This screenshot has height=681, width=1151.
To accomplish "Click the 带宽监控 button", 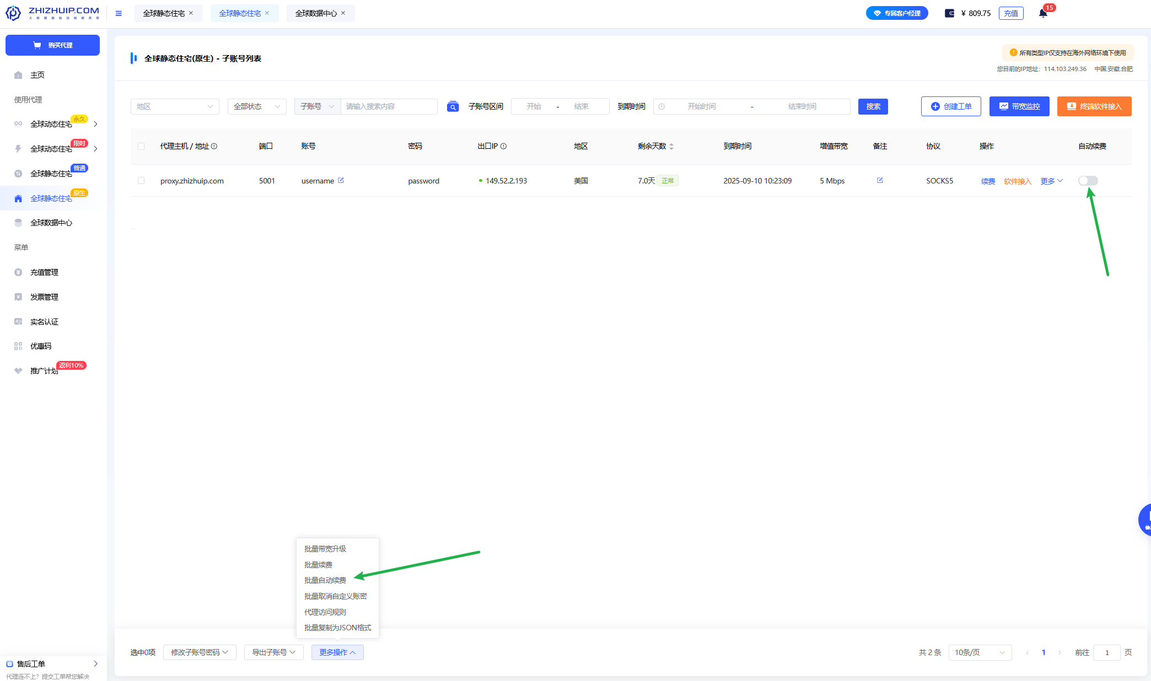I will (1019, 106).
